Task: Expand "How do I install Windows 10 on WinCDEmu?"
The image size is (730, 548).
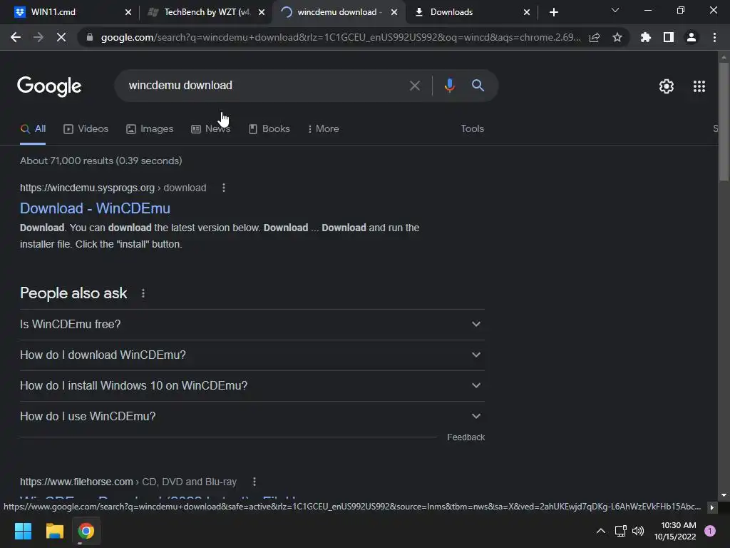Action: 252,386
